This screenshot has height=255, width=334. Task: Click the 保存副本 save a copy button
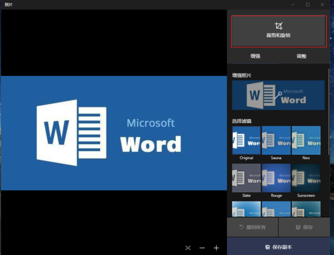(278, 247)
